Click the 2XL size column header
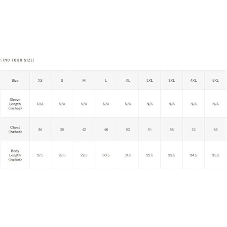This screenshot has height=227, width=227. pyautogui.click(x=150, y=81)
